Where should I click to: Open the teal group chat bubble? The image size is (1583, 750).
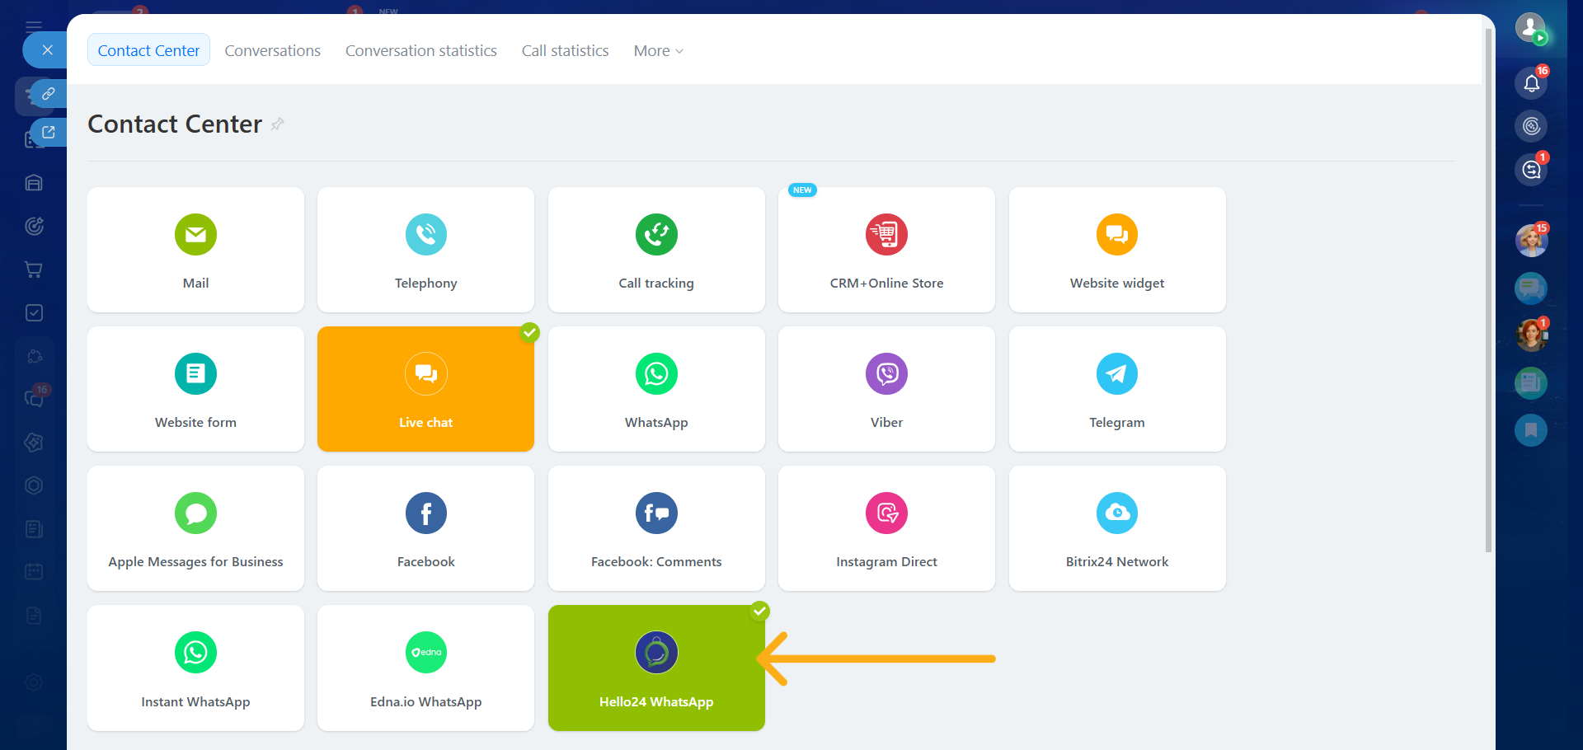click(1531, 288)
